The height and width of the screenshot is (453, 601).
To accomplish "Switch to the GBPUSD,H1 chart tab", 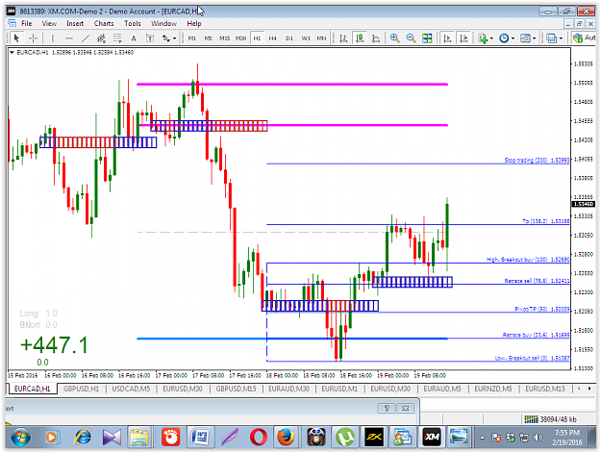I will coord(82,389).
